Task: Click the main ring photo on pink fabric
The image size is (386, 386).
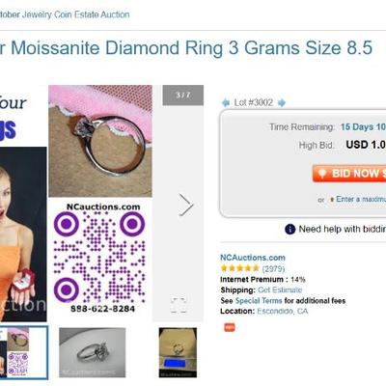Action: point(100,141)
